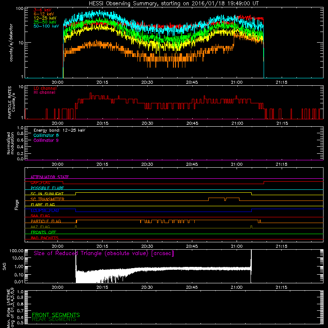The height and width of the screenshot is (328, 328).
Task: Click the SAA FLAG label
Action: (40, 216)
